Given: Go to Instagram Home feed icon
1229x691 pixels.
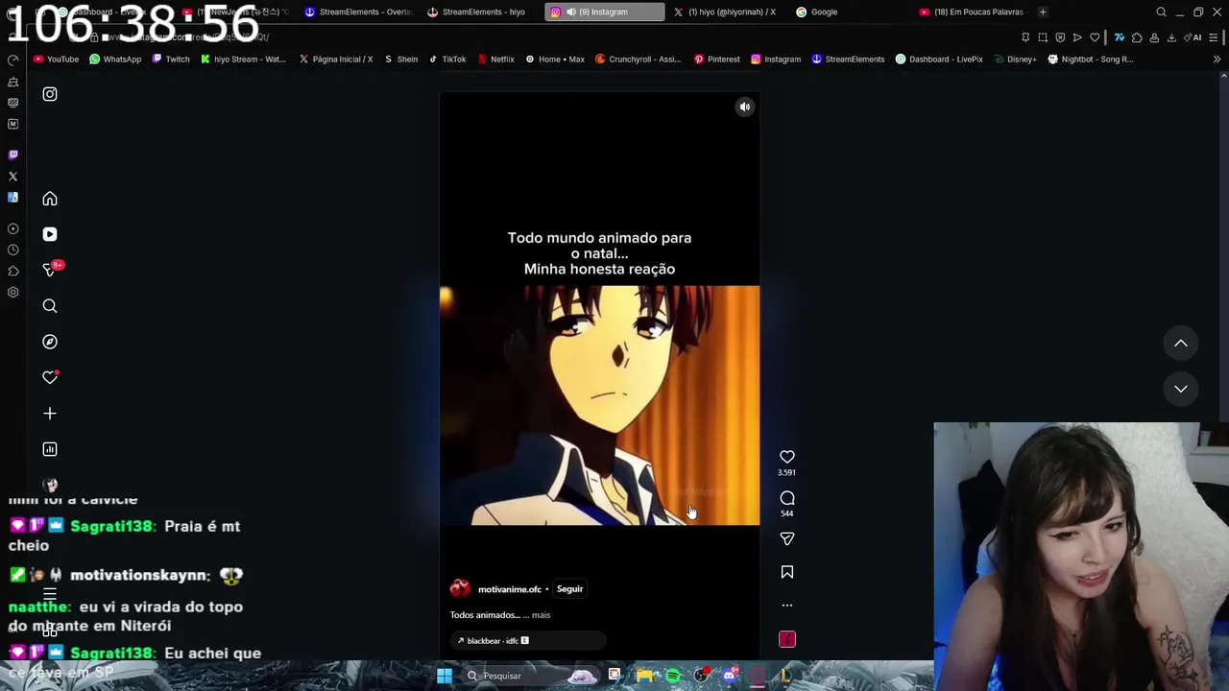Looking at the screenshot, I should point(50,199).
